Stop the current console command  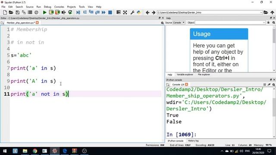pyautogui.click(x=264, y=84)
